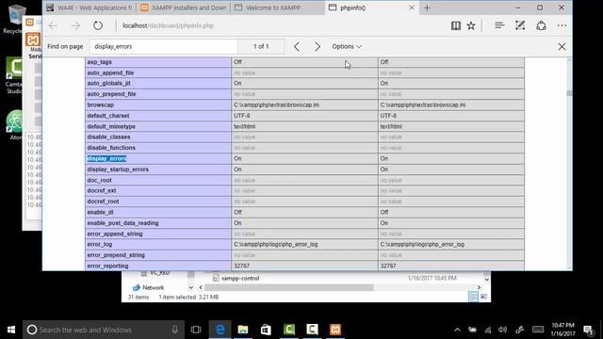Click the File Explorer horizontal scrollbar
The height and width of the screenshot is (339, 603).
pos(289,287)
